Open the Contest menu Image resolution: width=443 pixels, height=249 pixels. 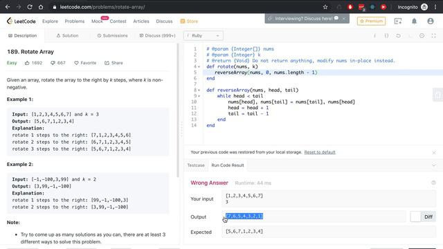(118, 21)
